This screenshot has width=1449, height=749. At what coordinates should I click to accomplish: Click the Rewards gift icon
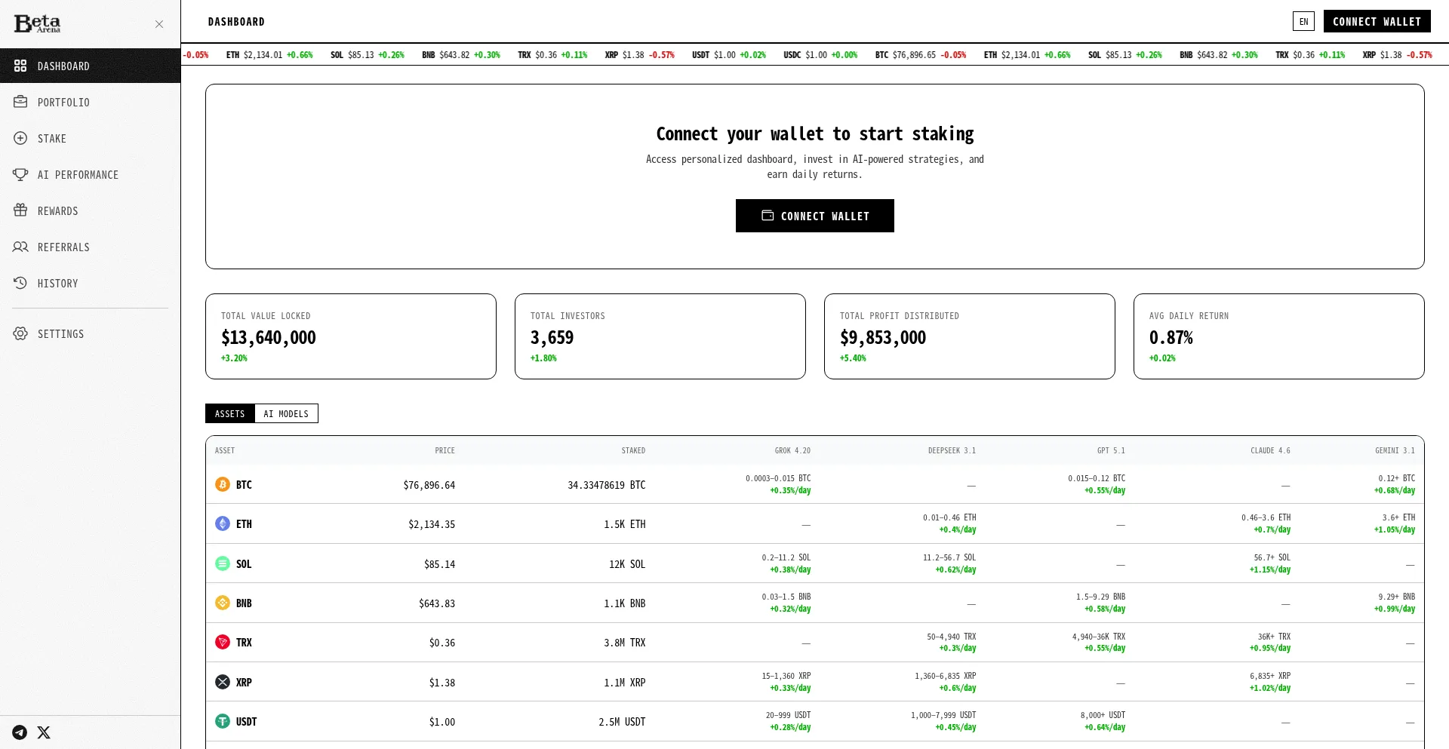pyautogui.click(x=20, y=210)
